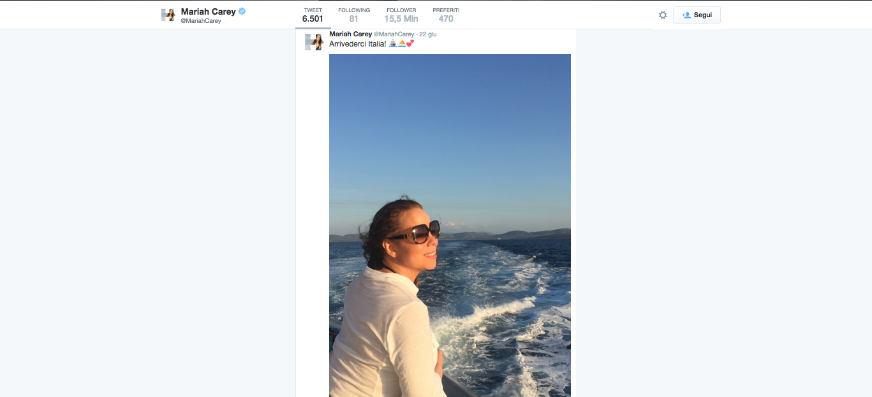Click the avatar thumbnail on the tweet
872x397 pixels.
tap(313, 41)
